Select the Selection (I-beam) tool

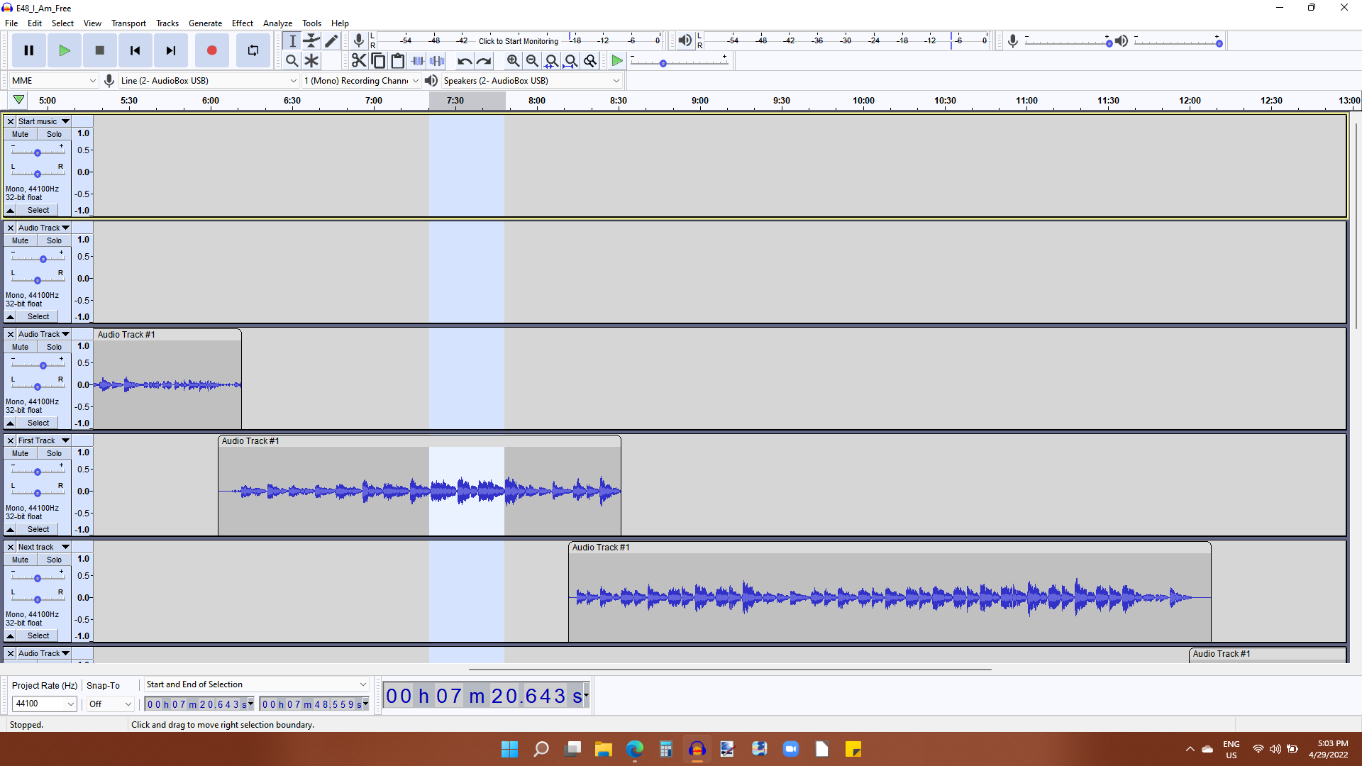pyautogui.click(x=292, y=41)
